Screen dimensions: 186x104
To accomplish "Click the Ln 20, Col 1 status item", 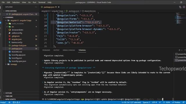I will [x=131, y=102].
